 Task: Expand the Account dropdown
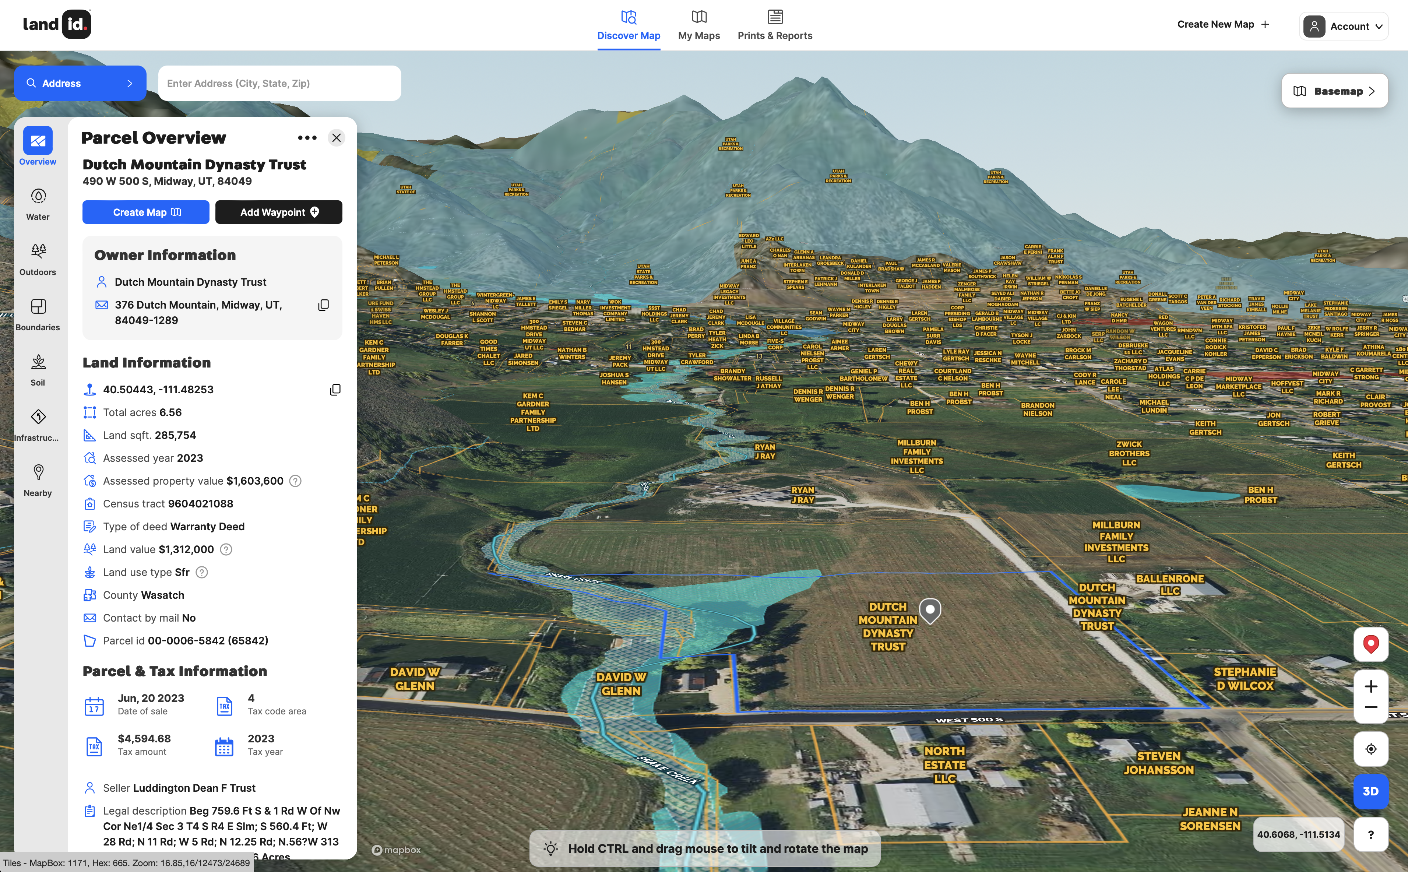pos(1344,27)
